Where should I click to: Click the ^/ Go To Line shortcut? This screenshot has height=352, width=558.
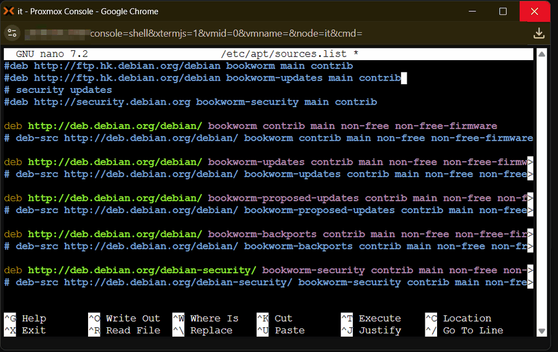point(464,330)
